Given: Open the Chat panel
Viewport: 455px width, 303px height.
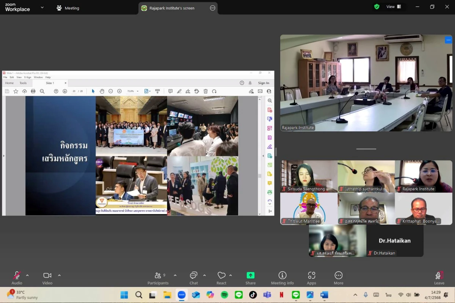Looking at the screenshot, I should [194, 278].
